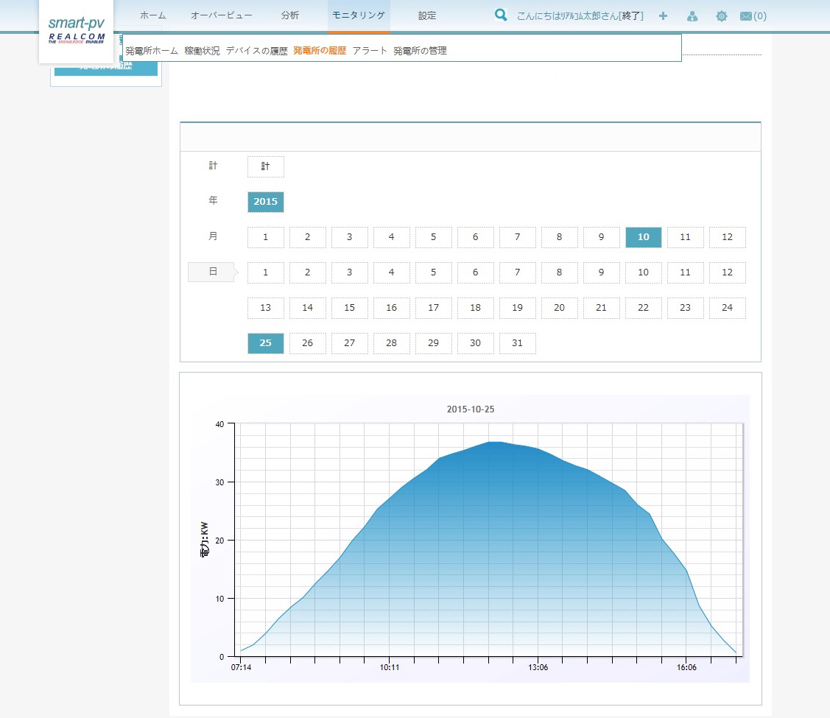Select day 12
The width and height of the screenshot is (830, 718).
728,272
